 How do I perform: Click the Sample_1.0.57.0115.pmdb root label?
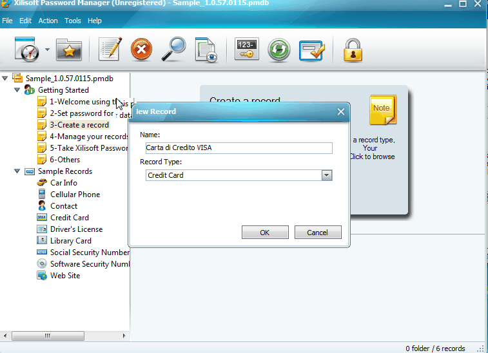click(70, 79)
